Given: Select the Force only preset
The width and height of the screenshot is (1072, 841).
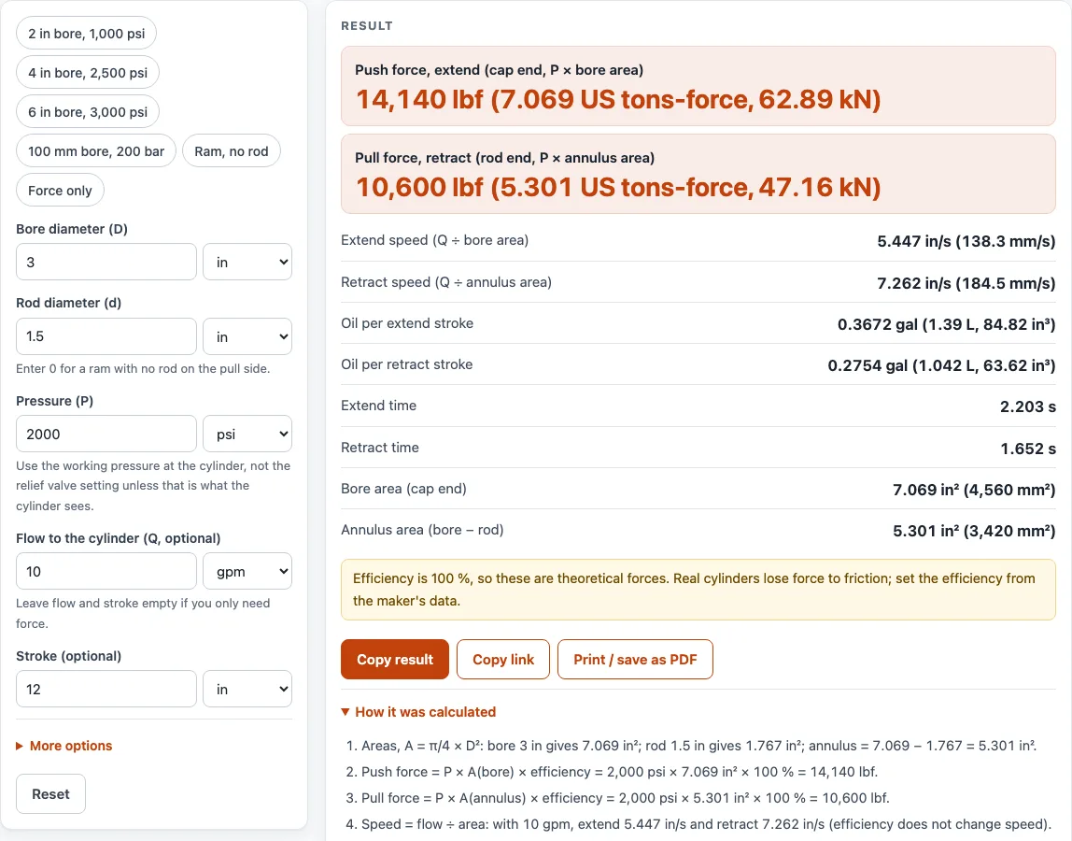Looking at the screenshot, I should [x=60, y=191].
